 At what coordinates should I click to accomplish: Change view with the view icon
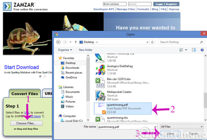(181, 50)
